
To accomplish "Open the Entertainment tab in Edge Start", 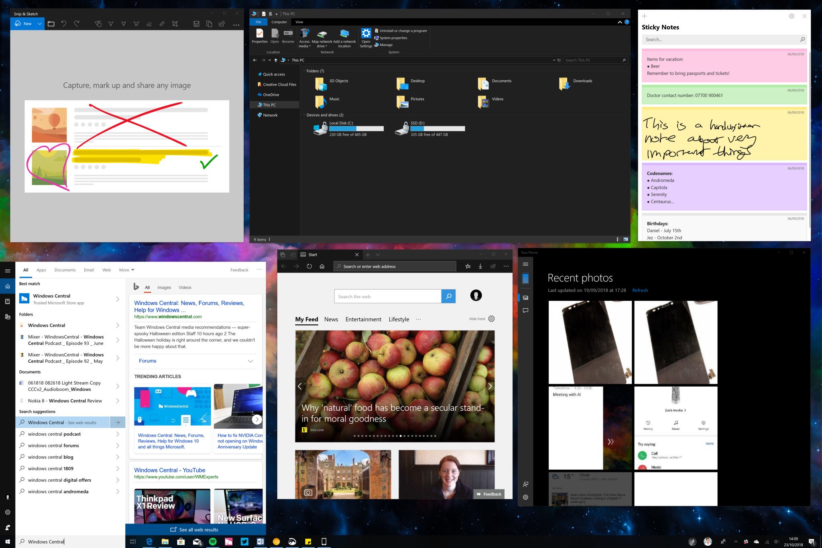I will pyautogui.click(x=363, y=319).
